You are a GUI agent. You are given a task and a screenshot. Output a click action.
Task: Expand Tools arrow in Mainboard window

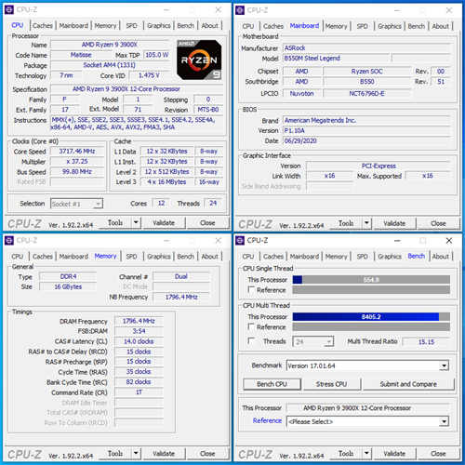[x=366, y=223]
